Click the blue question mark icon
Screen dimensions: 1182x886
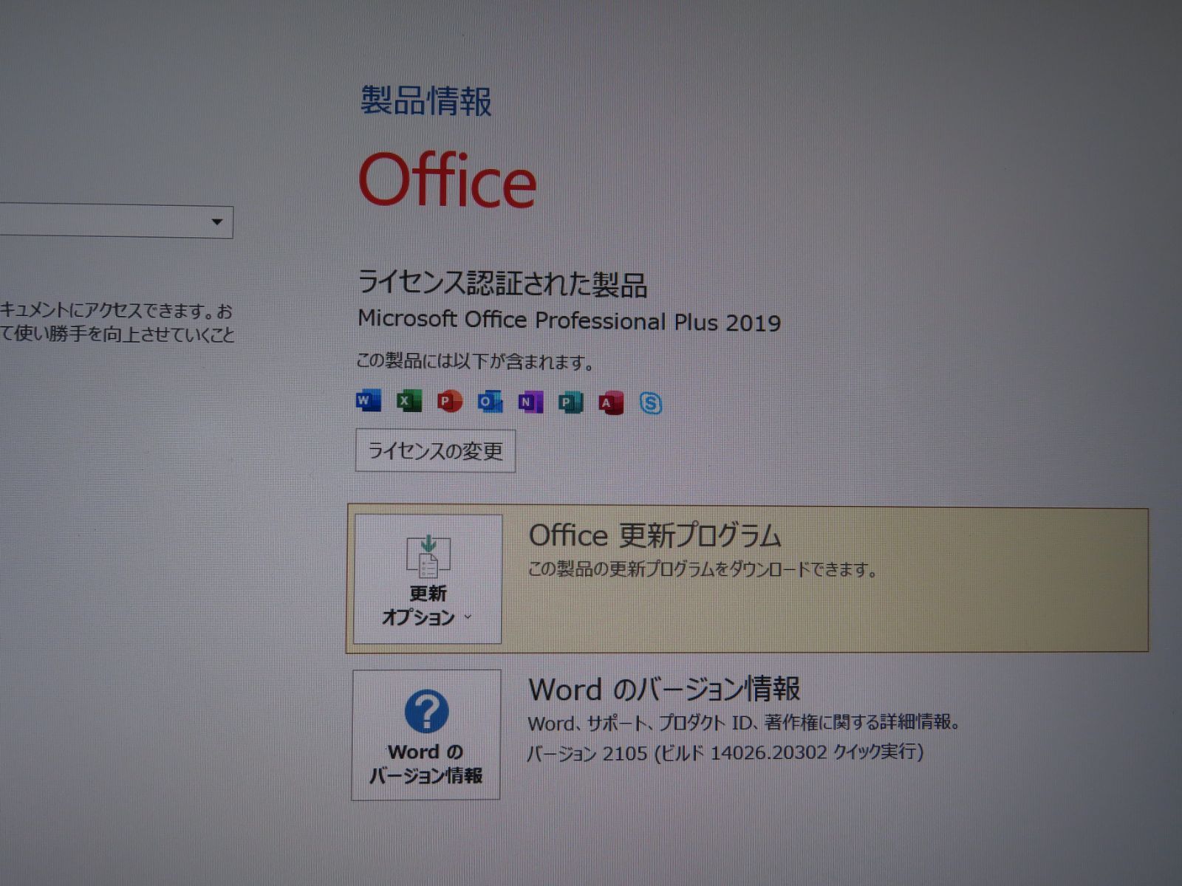(x=426, y=712)
